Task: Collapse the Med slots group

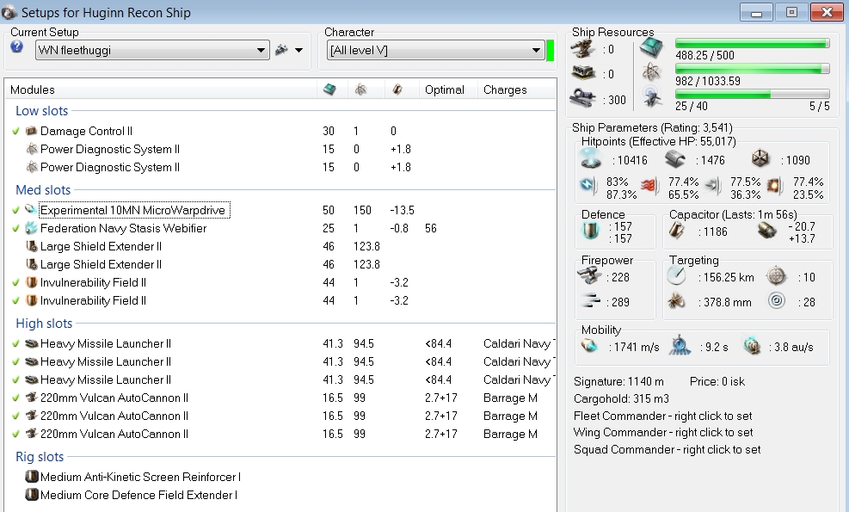Action: click(43, 190)
